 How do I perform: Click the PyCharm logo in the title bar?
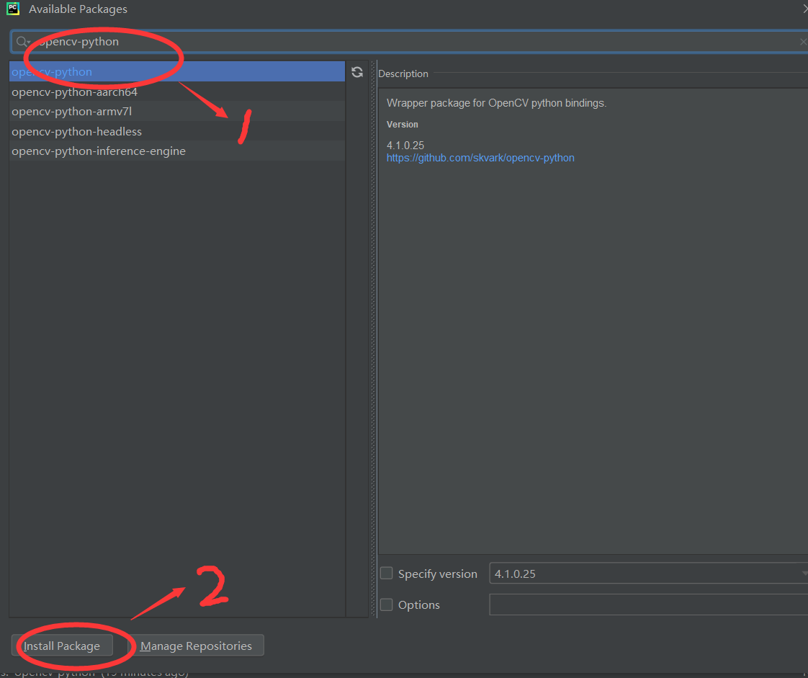[12, 9]
